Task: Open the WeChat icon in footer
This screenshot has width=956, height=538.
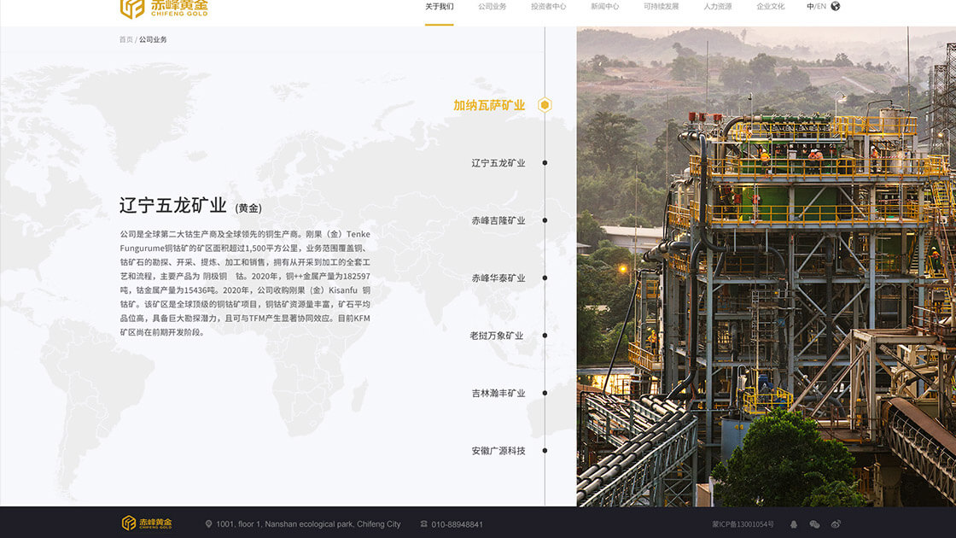Action: click(x=814, y=523)
